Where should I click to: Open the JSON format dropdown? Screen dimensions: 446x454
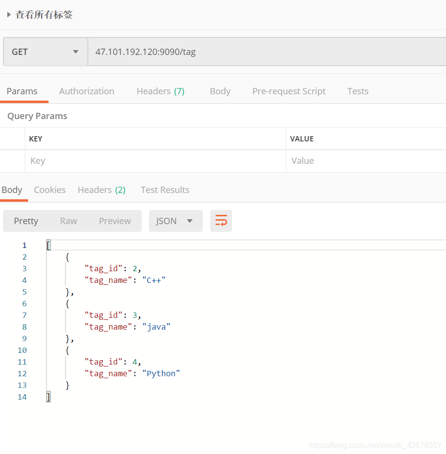coord(176,221)
